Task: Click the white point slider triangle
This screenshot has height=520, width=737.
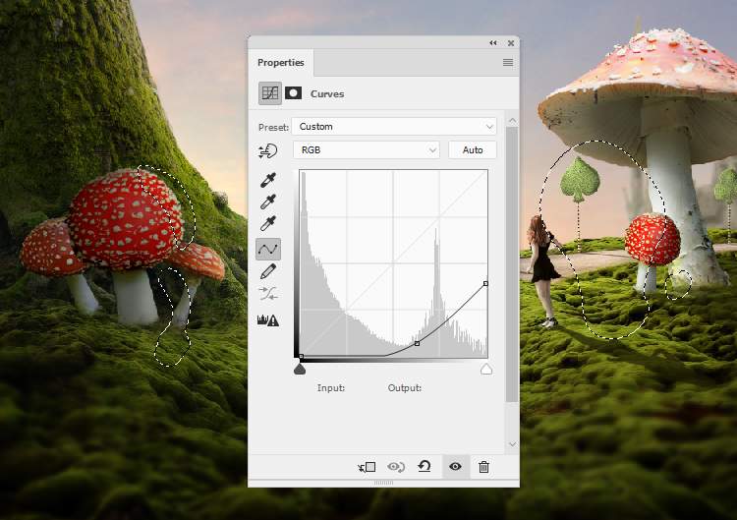Action: (485, 370)
